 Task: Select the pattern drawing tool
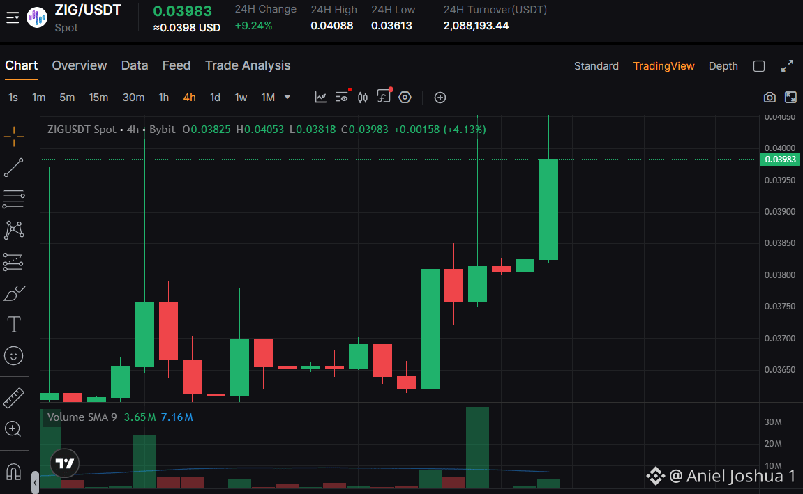14,230
